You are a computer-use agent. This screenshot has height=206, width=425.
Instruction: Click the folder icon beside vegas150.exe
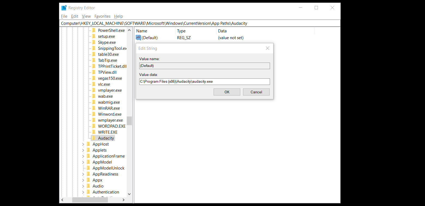[94, 78]
